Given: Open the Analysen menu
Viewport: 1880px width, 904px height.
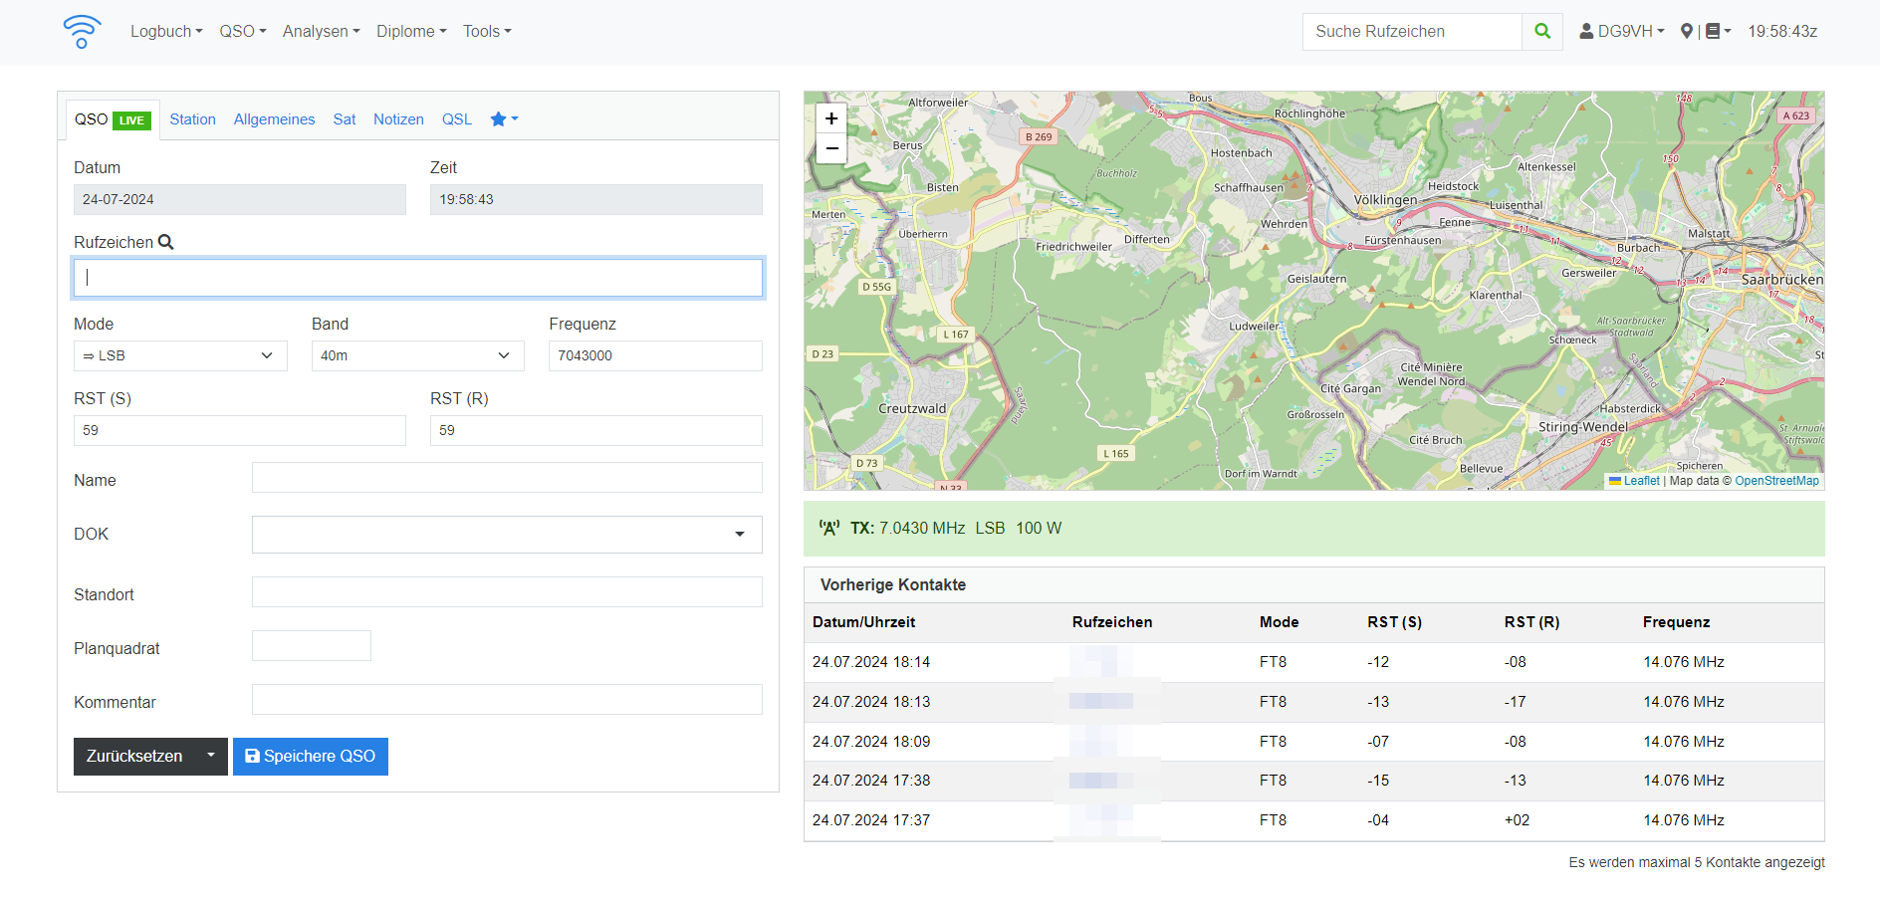Looking at the screenshot, I should [321, 32].
